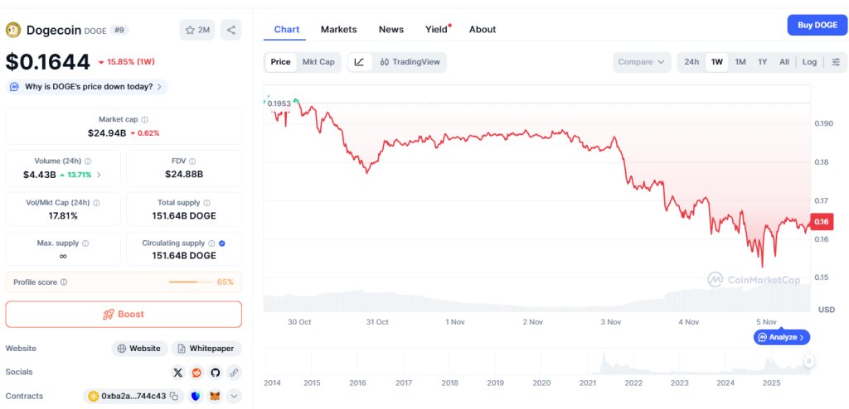849x409 pixels.
Task: Click the orange Boost button
Action: point(124,315)
